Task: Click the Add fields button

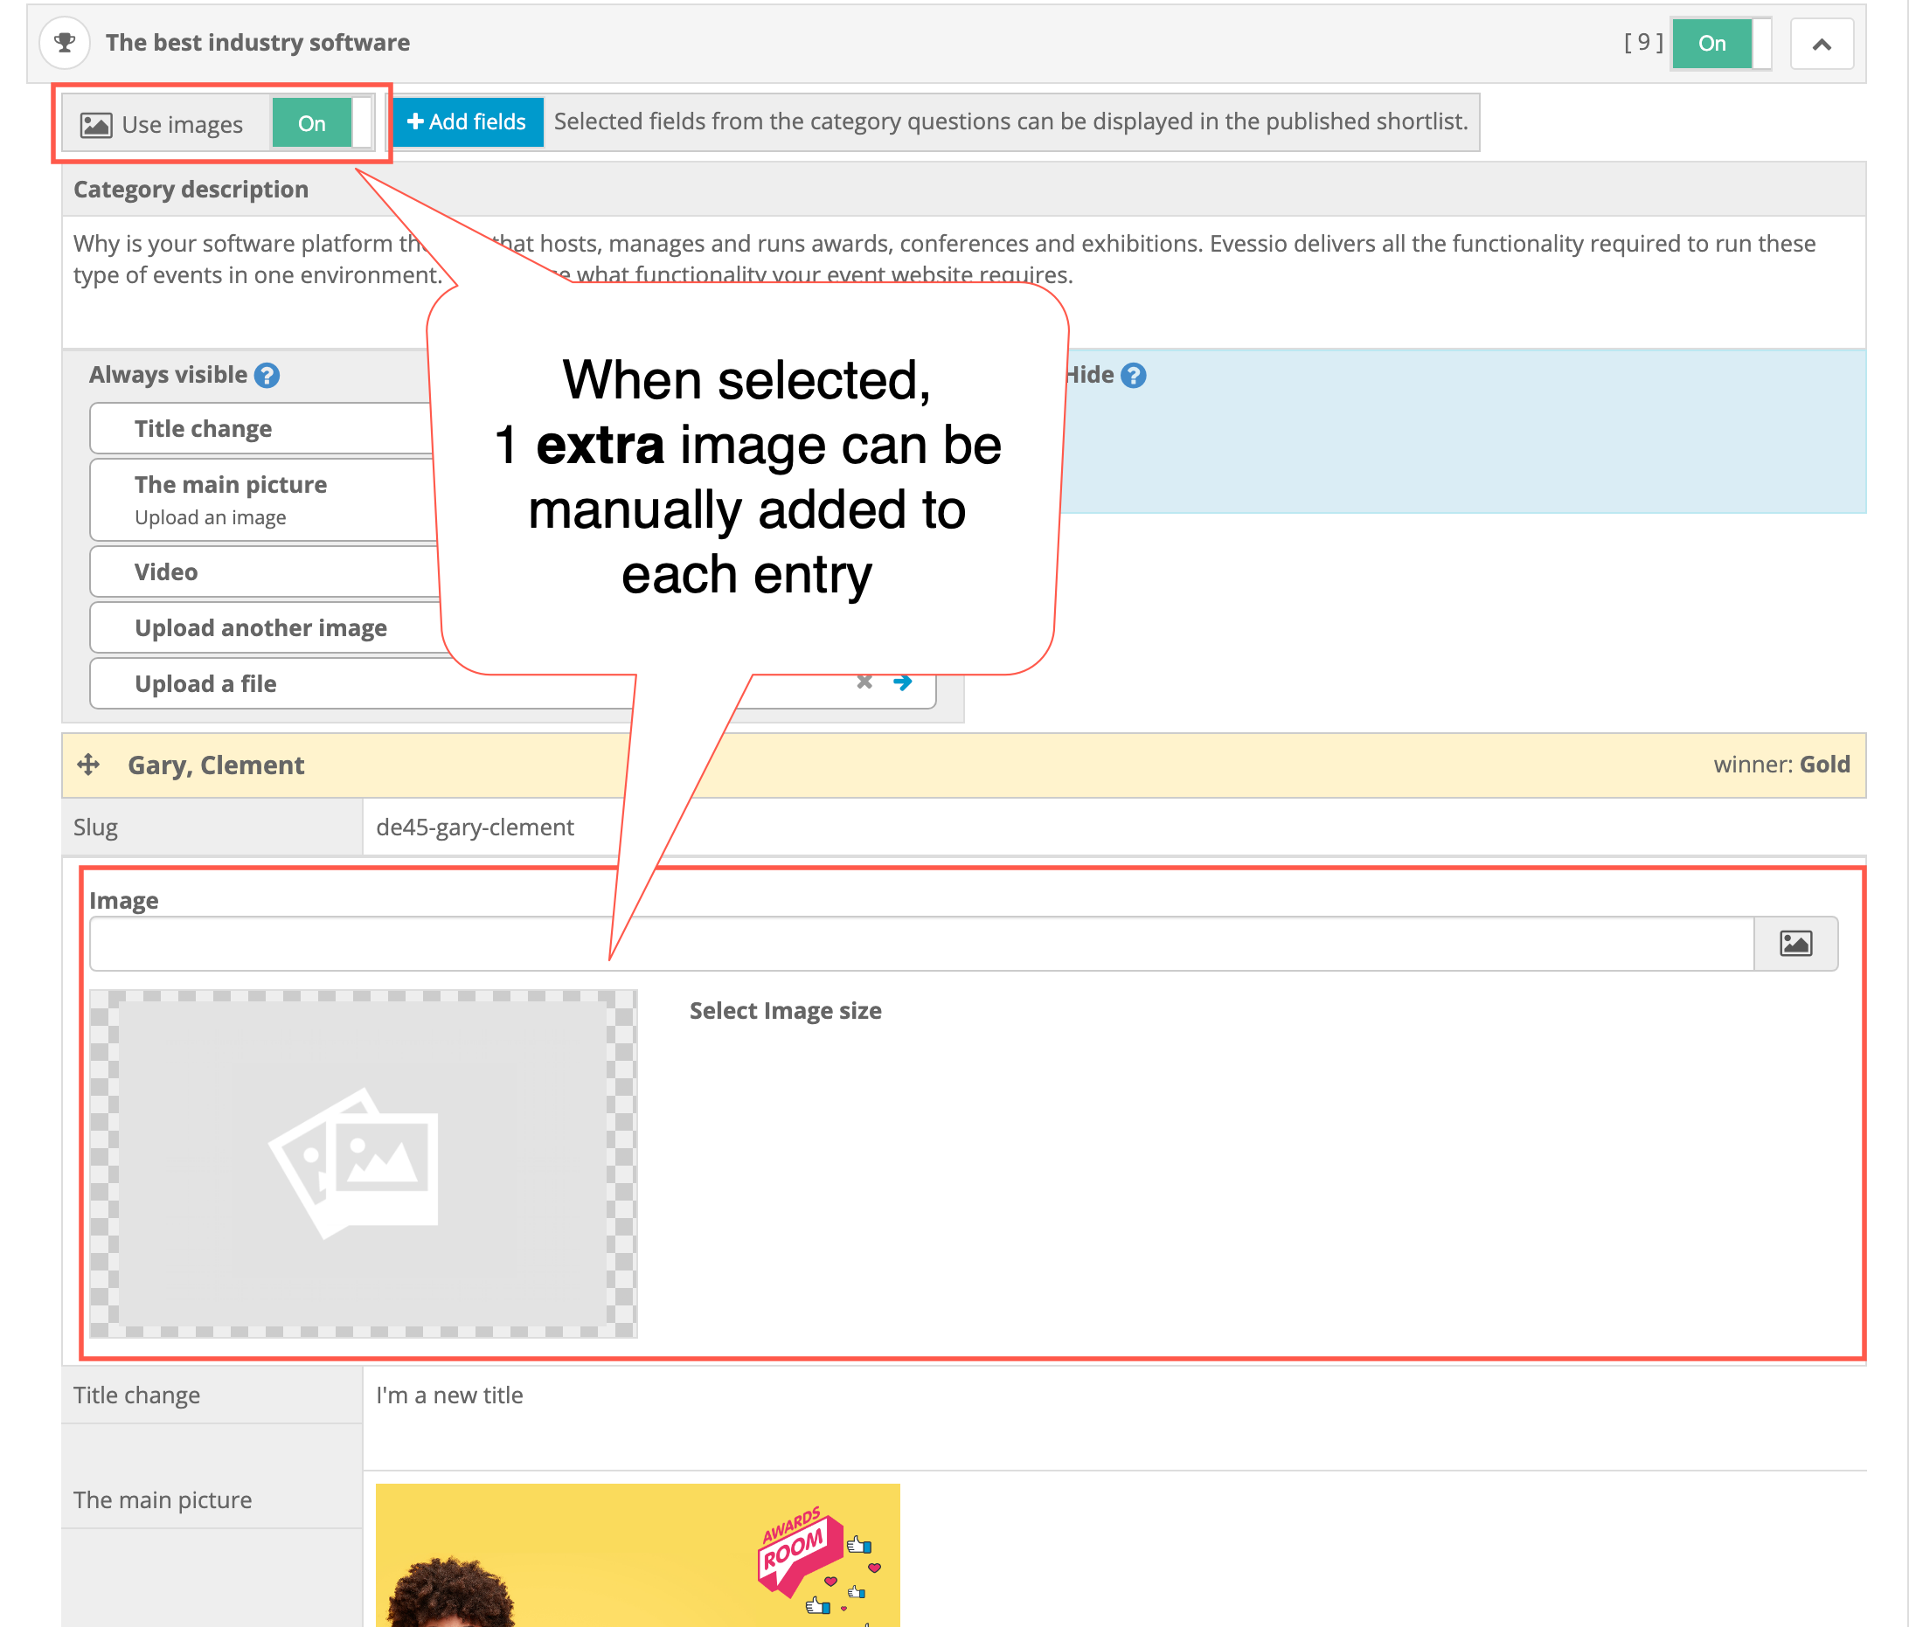Action: [x=467, y=121]
